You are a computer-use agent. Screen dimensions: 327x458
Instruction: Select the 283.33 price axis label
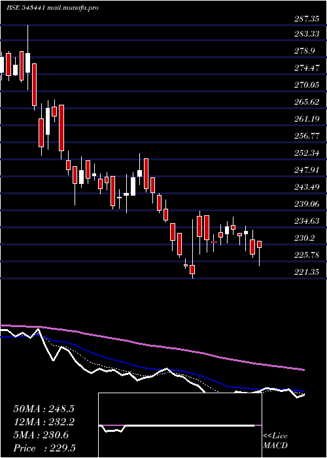click(x=307, y=34)
